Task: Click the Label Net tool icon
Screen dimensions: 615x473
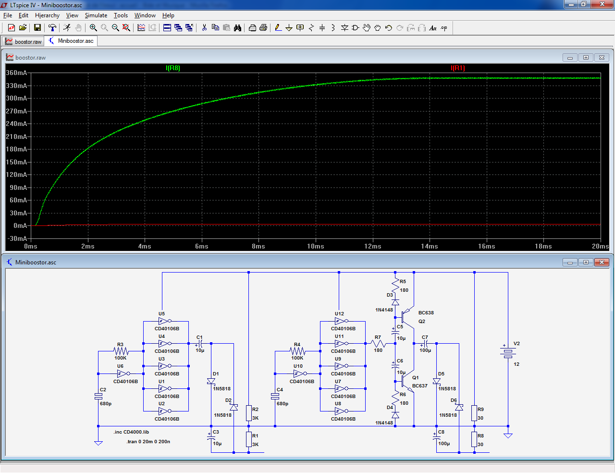Action: [300, 28]
